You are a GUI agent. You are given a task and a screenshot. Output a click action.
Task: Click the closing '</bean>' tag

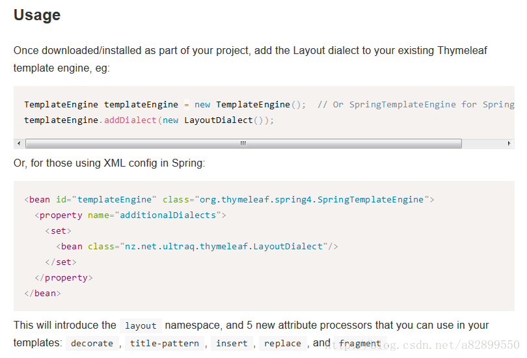[42, 294]
